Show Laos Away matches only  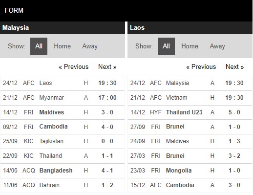pos(217,46)
